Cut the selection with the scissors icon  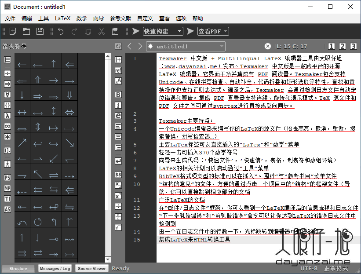101,31
